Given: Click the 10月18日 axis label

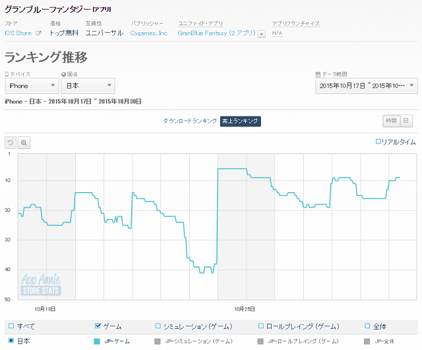Looking at the screenshot, I should coord(45,309).
